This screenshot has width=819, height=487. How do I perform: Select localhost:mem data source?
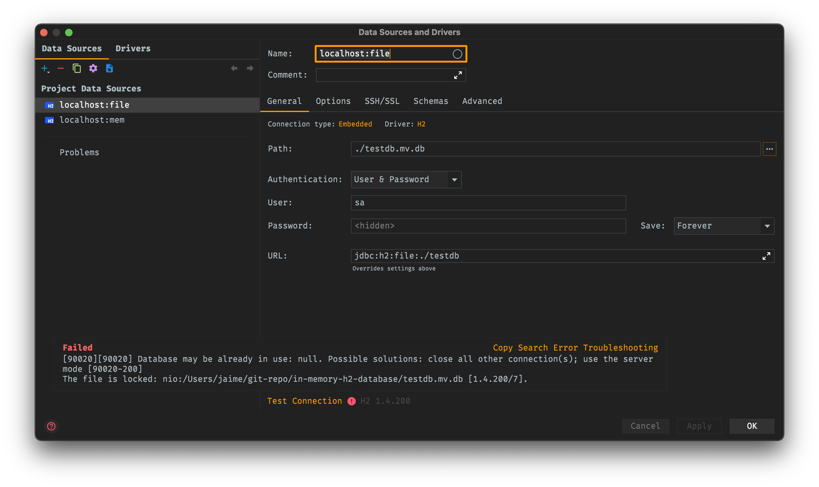pos(92,120)
